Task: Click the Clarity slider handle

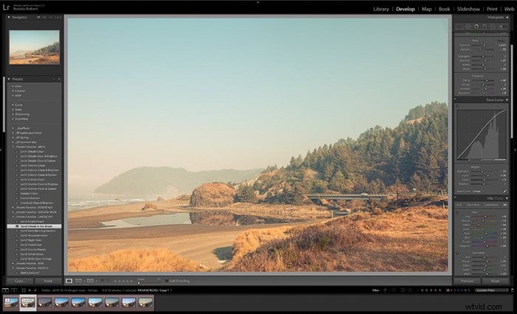Action: click(487, 80)
